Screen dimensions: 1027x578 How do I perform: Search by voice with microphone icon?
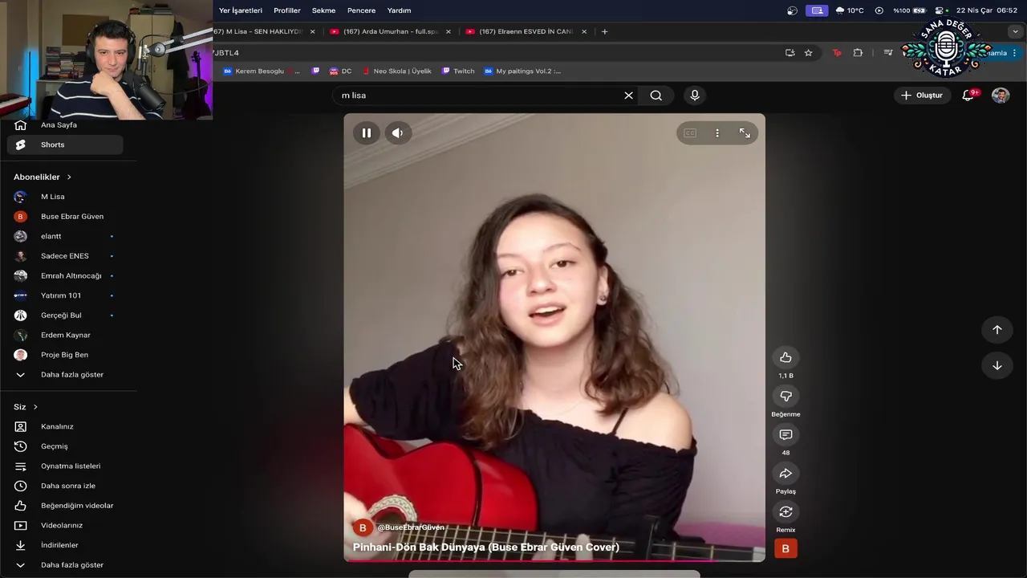[x=695, y=96]
